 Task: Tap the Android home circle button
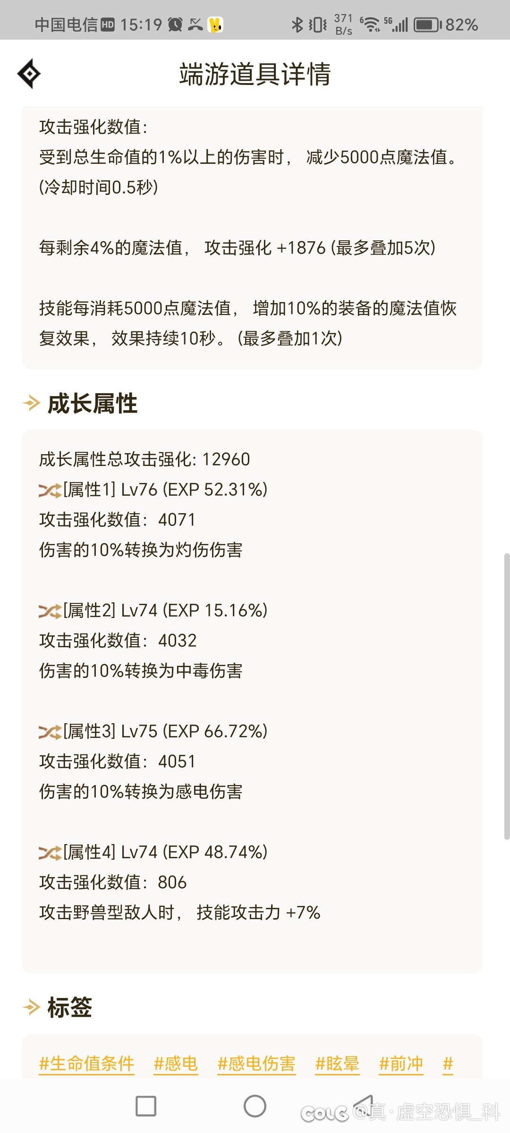[x=255, y=1106]
